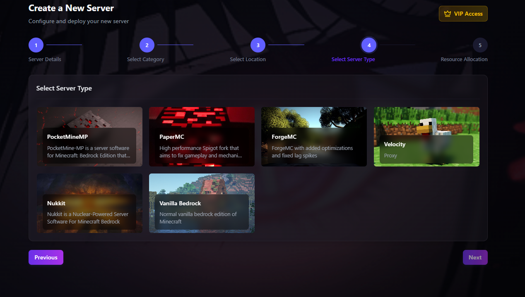Screen dimensions: 525x297
Task: Jump to Select Location step
Action: [248, 59]
